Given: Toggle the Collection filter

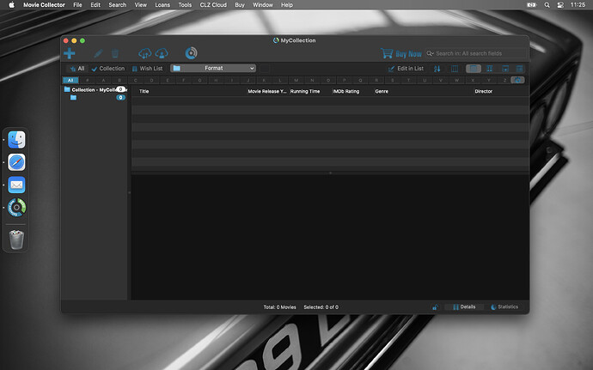Looking at the screenshot, I should pos(108,68).
